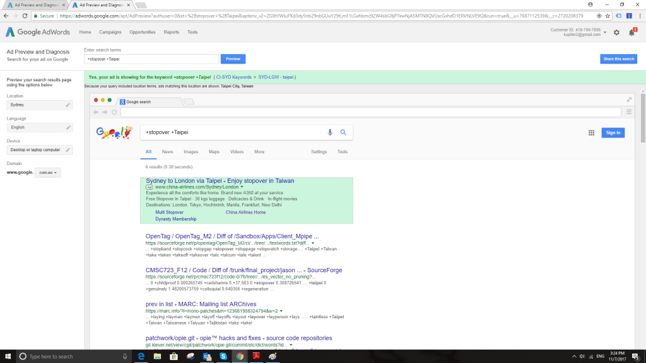
Task: Open the Opportunities menu
Action: (143, 32)
